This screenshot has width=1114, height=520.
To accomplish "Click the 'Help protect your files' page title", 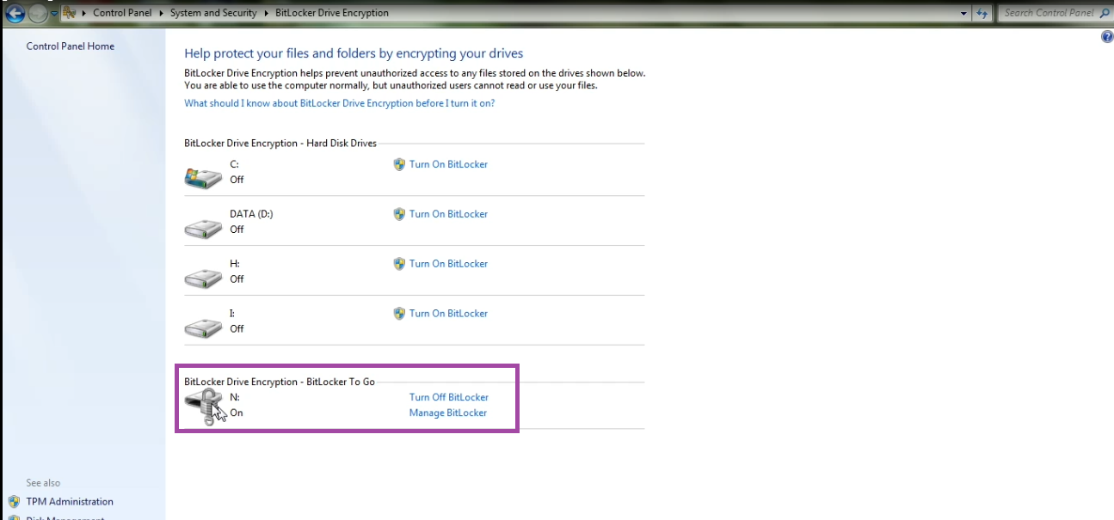I will click(x=354, y=53).
